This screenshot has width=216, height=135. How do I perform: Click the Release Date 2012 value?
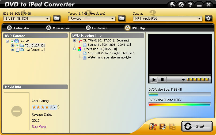click(x=36, y=120)
